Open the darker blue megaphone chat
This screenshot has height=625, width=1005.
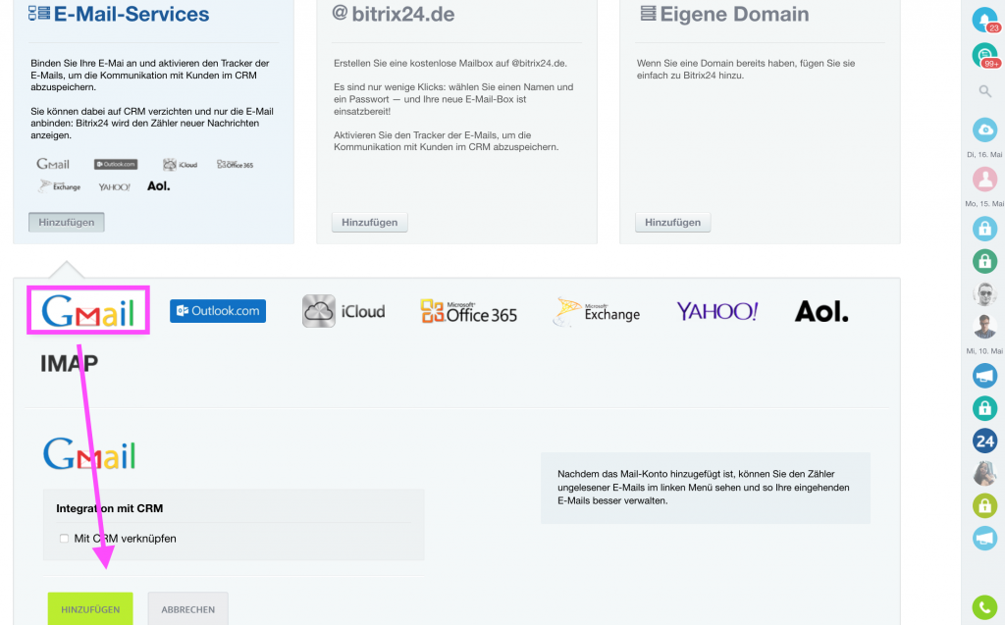click(x=985, y=376)
